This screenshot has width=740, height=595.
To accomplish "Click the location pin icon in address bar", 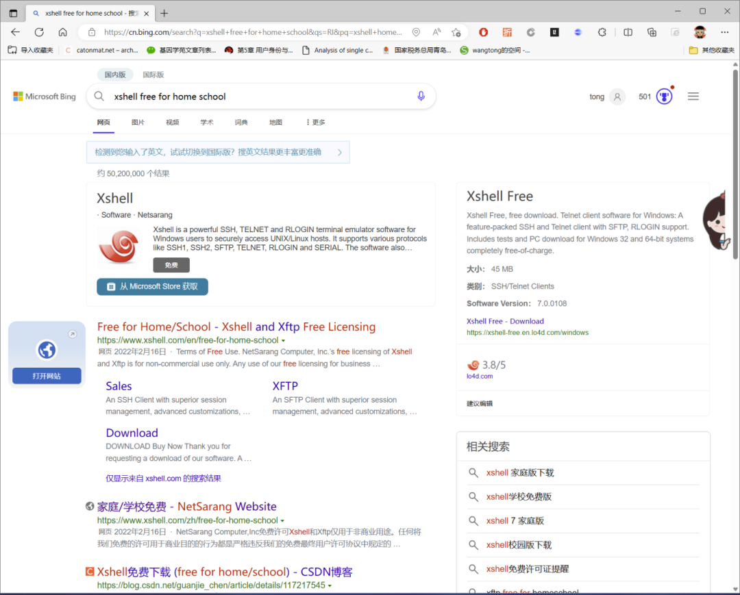I will pos(416,32).
